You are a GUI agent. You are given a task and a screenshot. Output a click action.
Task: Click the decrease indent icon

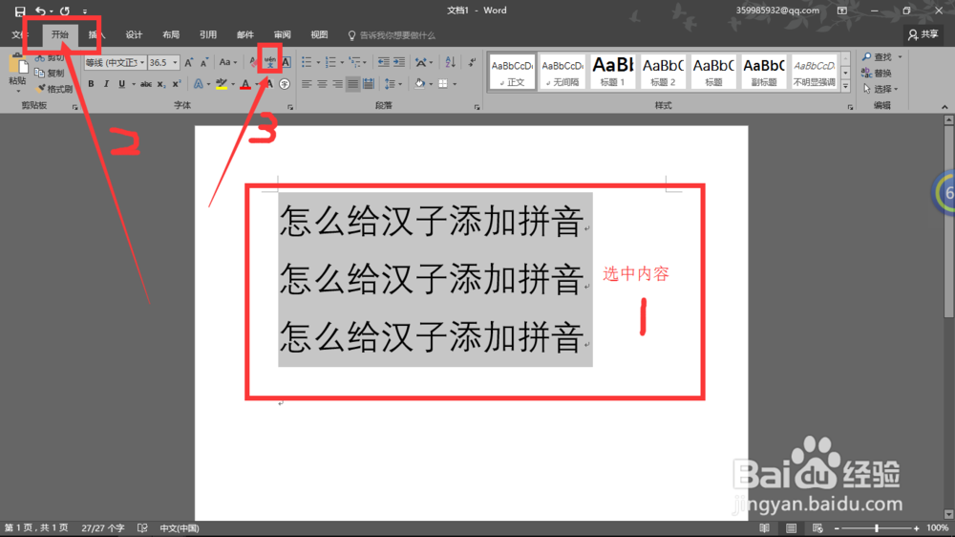click(x=383, y=62)
